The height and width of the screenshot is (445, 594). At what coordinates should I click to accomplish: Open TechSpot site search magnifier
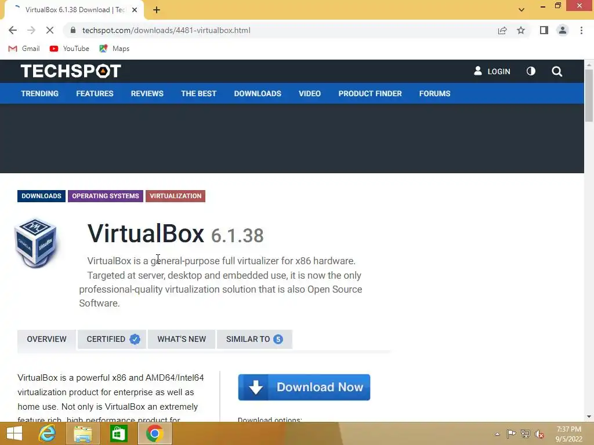556,71
